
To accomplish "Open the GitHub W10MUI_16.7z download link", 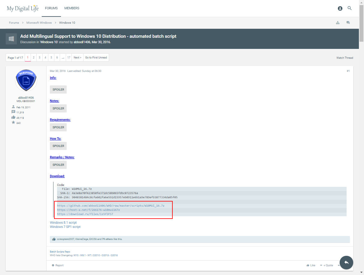I will click(111, 206).
